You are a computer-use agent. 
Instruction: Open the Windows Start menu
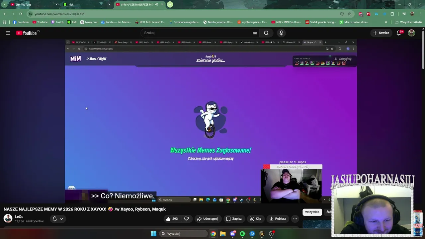click(x=154, y=234)
